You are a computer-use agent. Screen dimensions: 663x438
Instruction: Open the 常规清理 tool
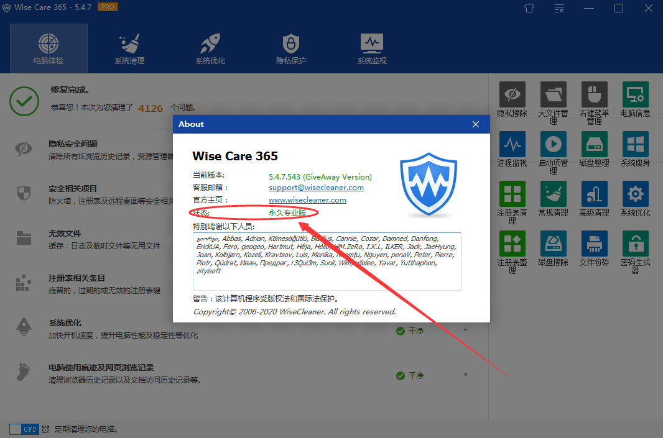553,199
